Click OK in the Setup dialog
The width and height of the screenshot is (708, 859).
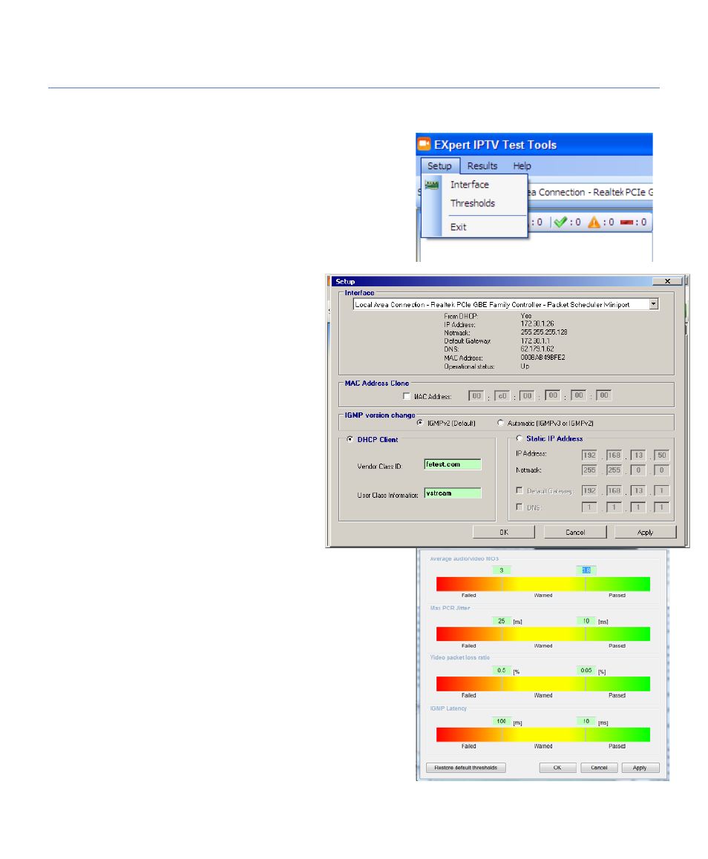click(x=504, y=532)
